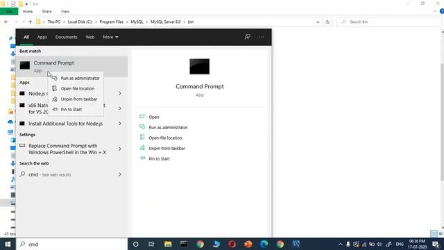Click the volume tray icon
The width and height of the screenshot is (444, 250).
[x=379, y=244]
